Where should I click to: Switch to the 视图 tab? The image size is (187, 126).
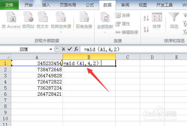click(143, 5)
